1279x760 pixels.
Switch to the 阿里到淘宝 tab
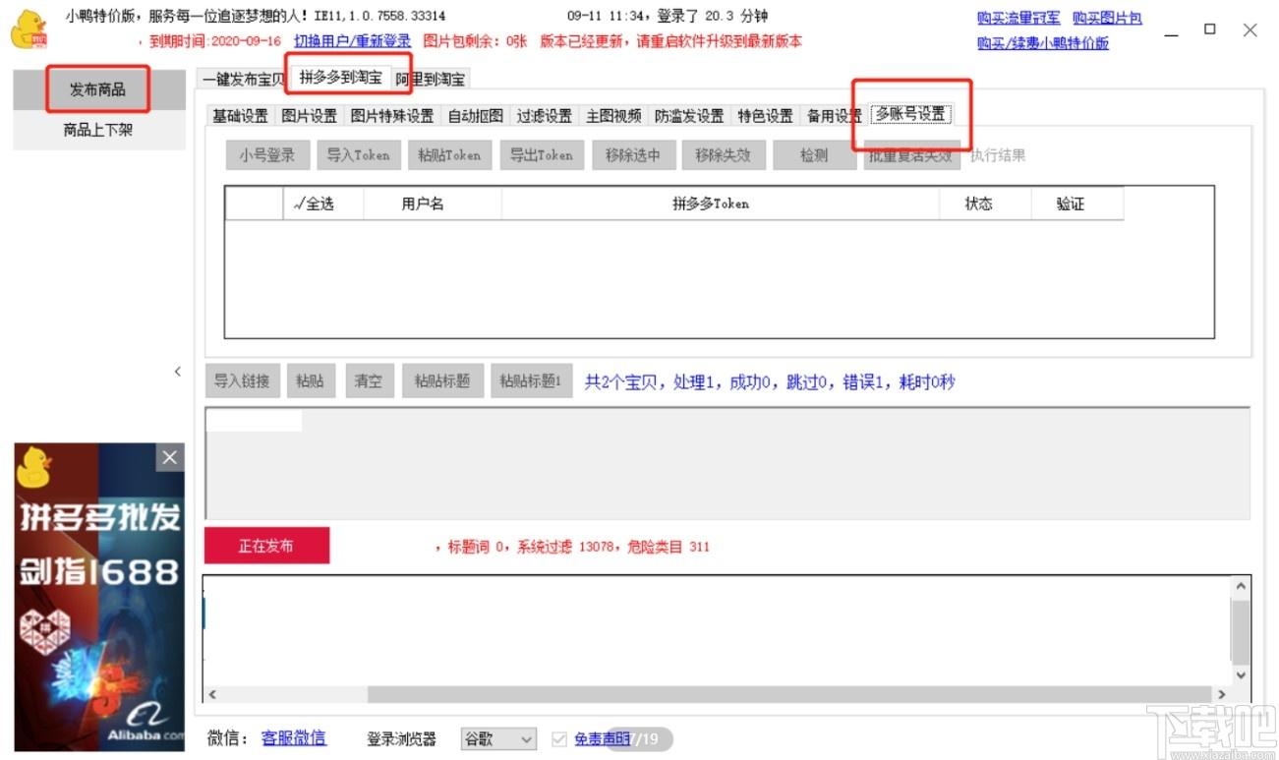point(431,79)
